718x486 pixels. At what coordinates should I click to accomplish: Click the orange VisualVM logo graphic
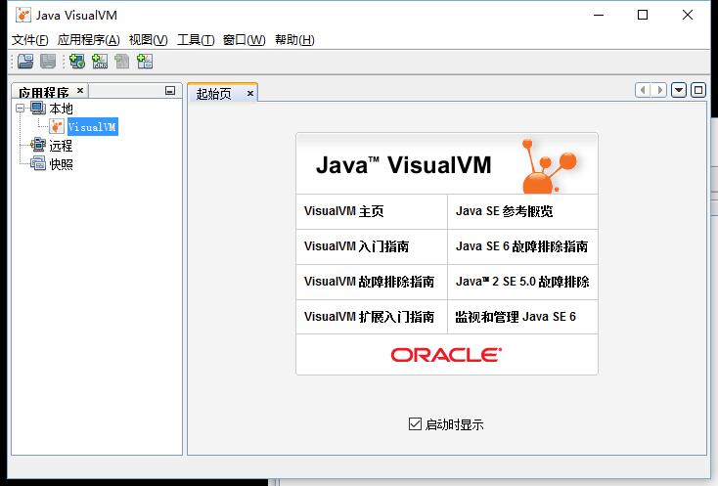pyautogui.click(x=549, y=165)
